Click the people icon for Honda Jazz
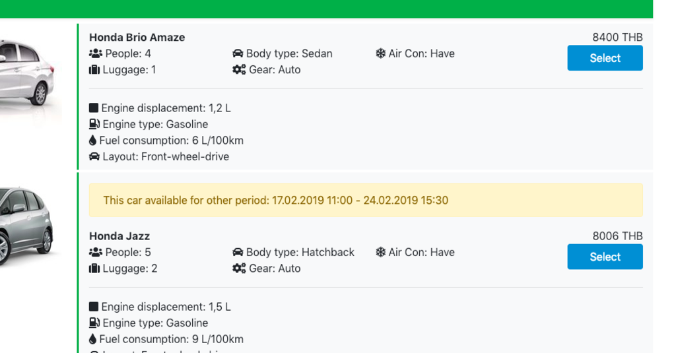 pyautogui.click(x=95, y=252)
